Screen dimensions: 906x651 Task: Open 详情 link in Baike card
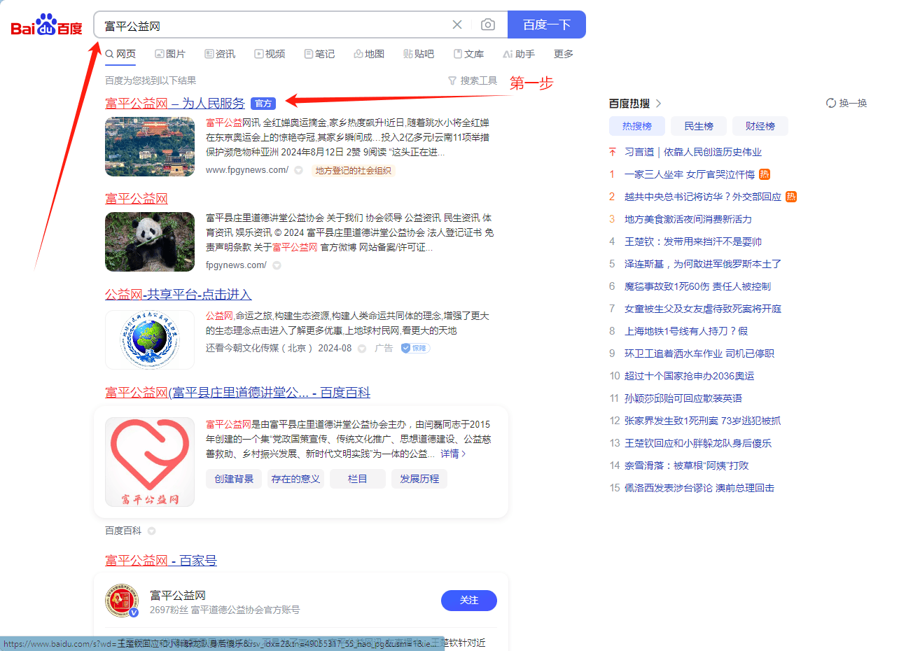453,454
